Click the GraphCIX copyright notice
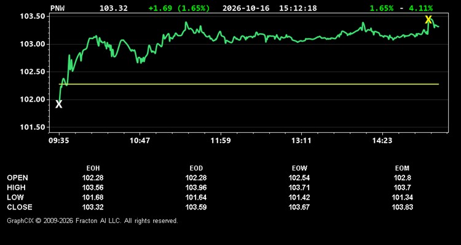 click(93, 221)
